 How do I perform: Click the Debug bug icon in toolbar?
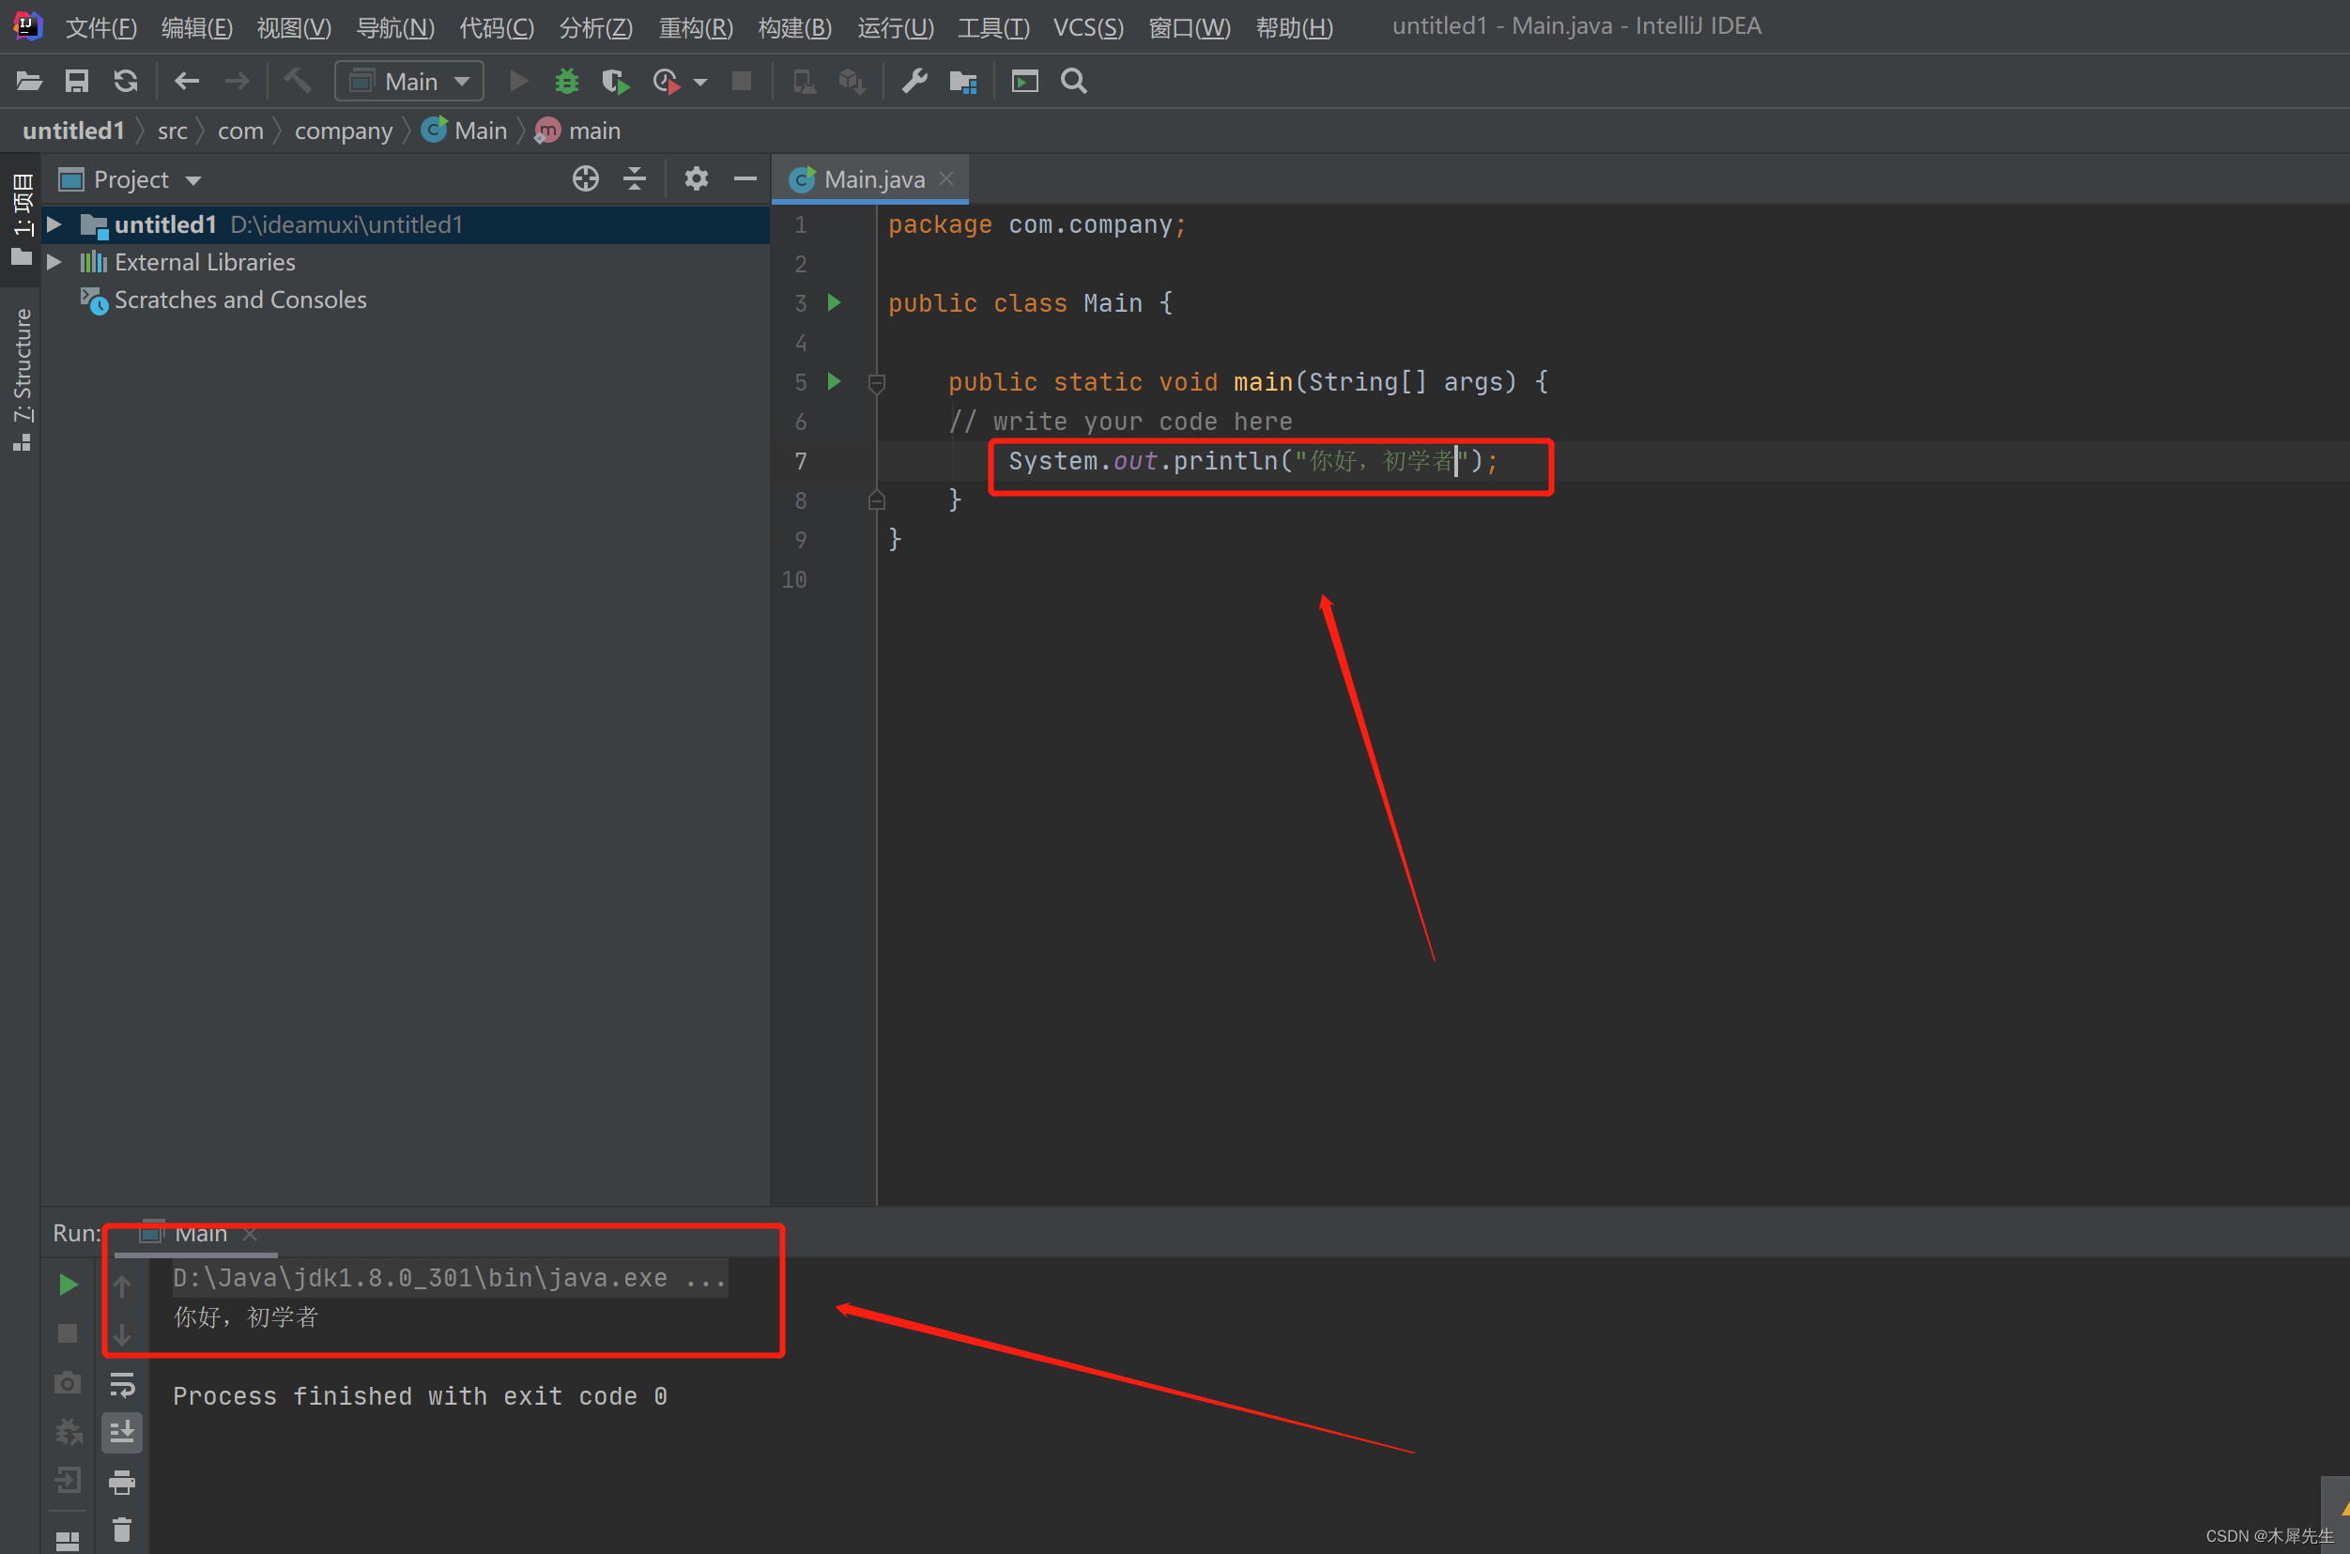coord(567,82)
